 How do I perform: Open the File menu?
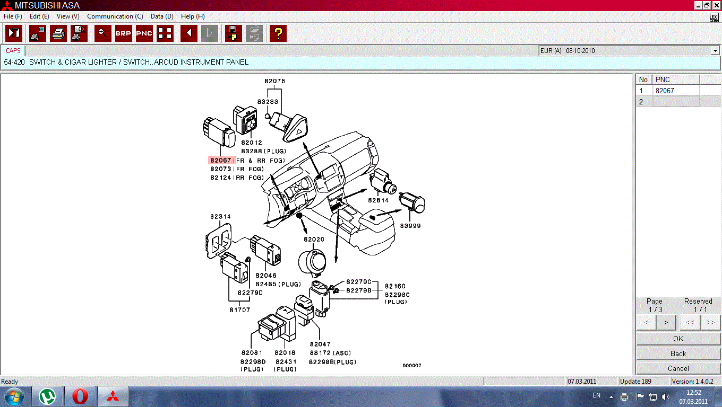click(x=12, y=16)
